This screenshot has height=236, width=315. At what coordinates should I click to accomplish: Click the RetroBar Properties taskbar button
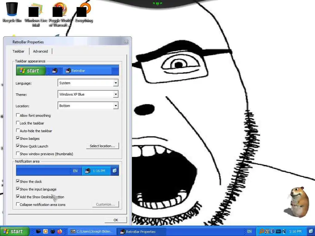pyautogui.click(x=142, y=231)
